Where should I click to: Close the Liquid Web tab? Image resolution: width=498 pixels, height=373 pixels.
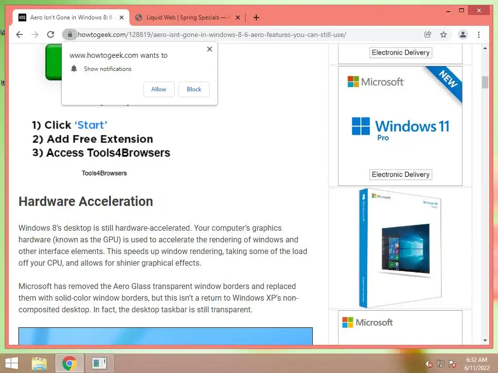pos(238,18)
